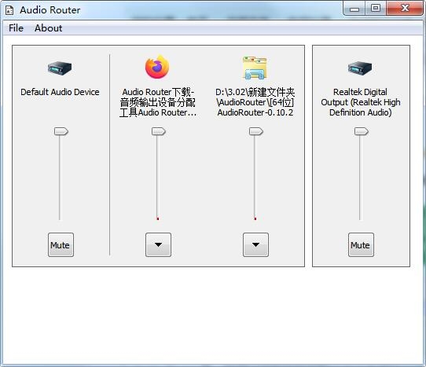Screen dimensions: 426x367
Task: Select the 'D:\3.02\新建文件夹\AudioRouter' path label
Action: pos(255,102)
